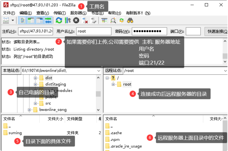This screenshot has height=151, width=228.
Task: Collapse the remote / root node
Action: click(107, 78)
